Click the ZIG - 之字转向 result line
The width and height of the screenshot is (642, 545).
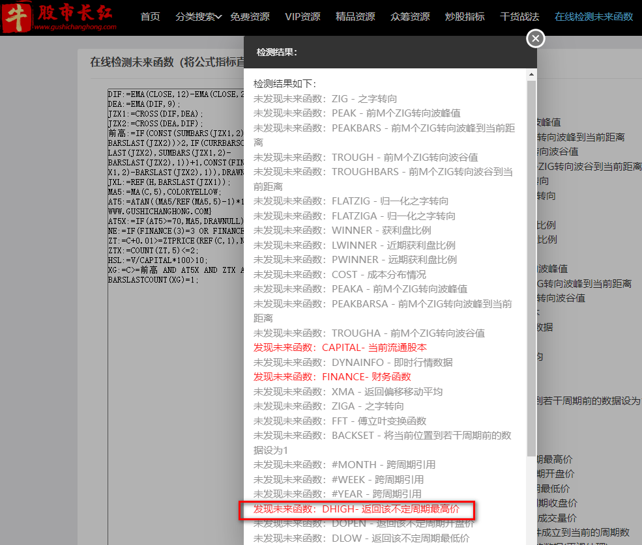pos(325,98)
